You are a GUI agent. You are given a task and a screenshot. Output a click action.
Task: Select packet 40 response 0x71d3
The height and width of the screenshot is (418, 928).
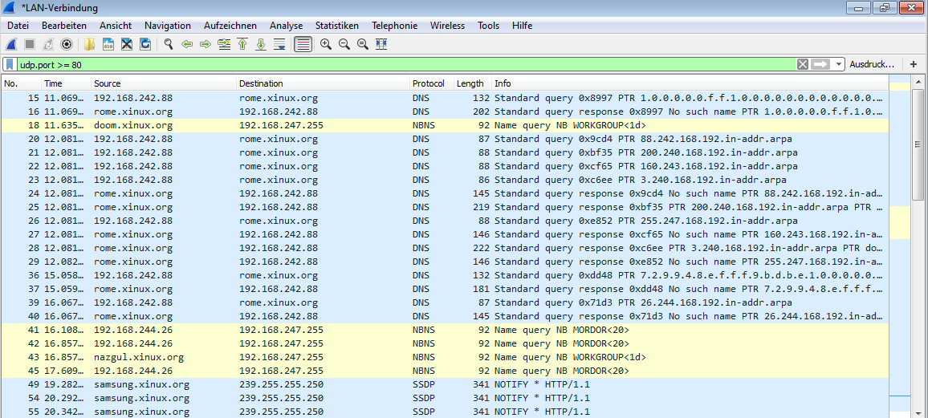445,316
